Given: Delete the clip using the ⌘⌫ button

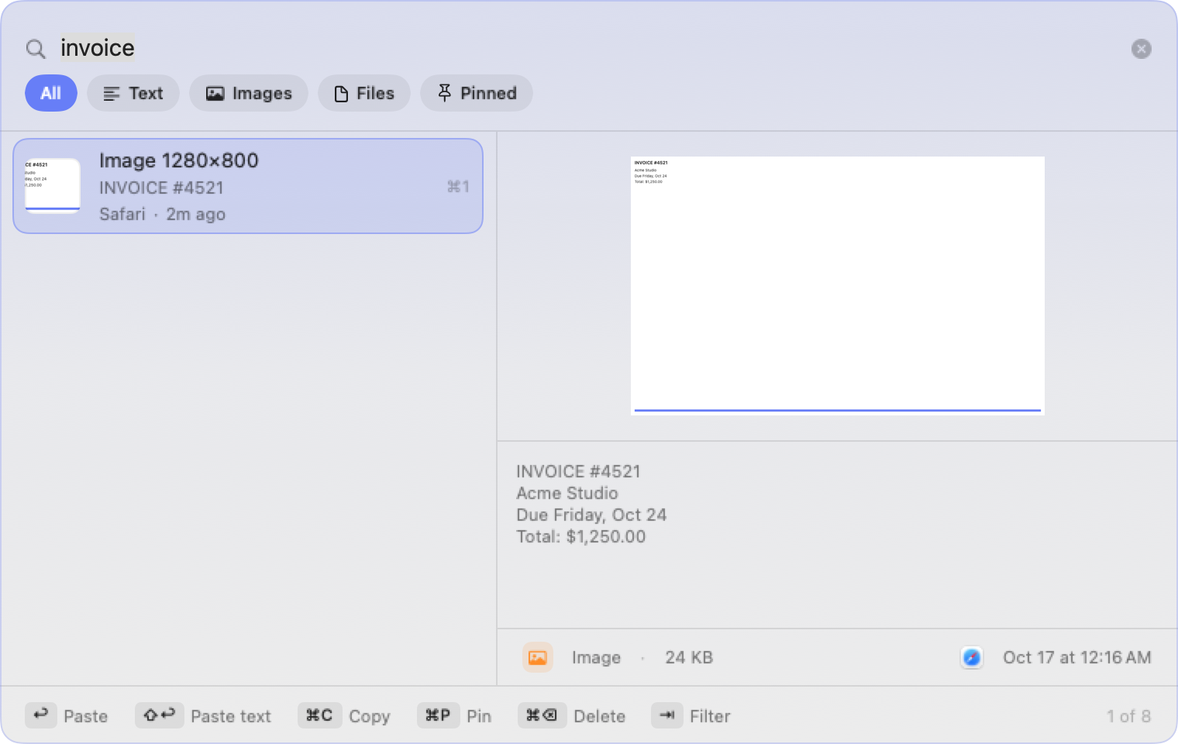Looking at the screenshot, I should pyautogui.click(x=542, y=715).
